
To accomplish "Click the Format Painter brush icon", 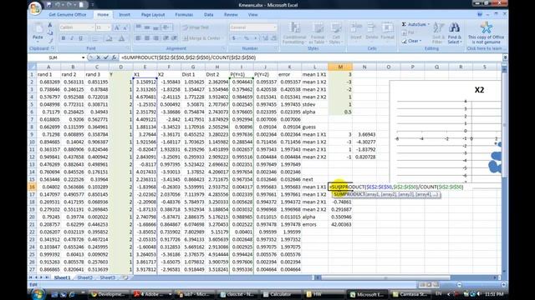I will coord(50,40).
